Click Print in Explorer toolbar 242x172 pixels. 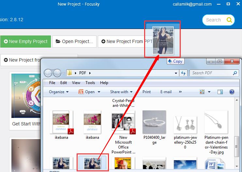pos(146,92)
